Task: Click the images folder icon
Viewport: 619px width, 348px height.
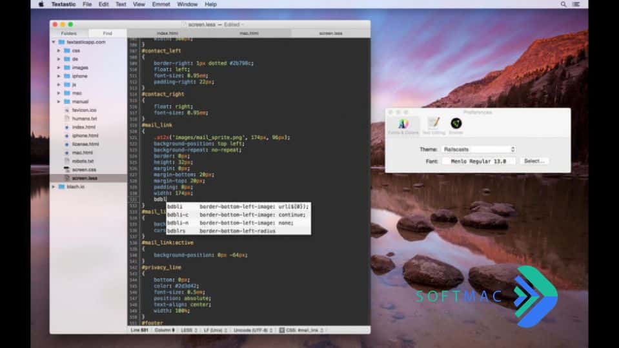Action: pyautogui.click(x=66, y=68)
